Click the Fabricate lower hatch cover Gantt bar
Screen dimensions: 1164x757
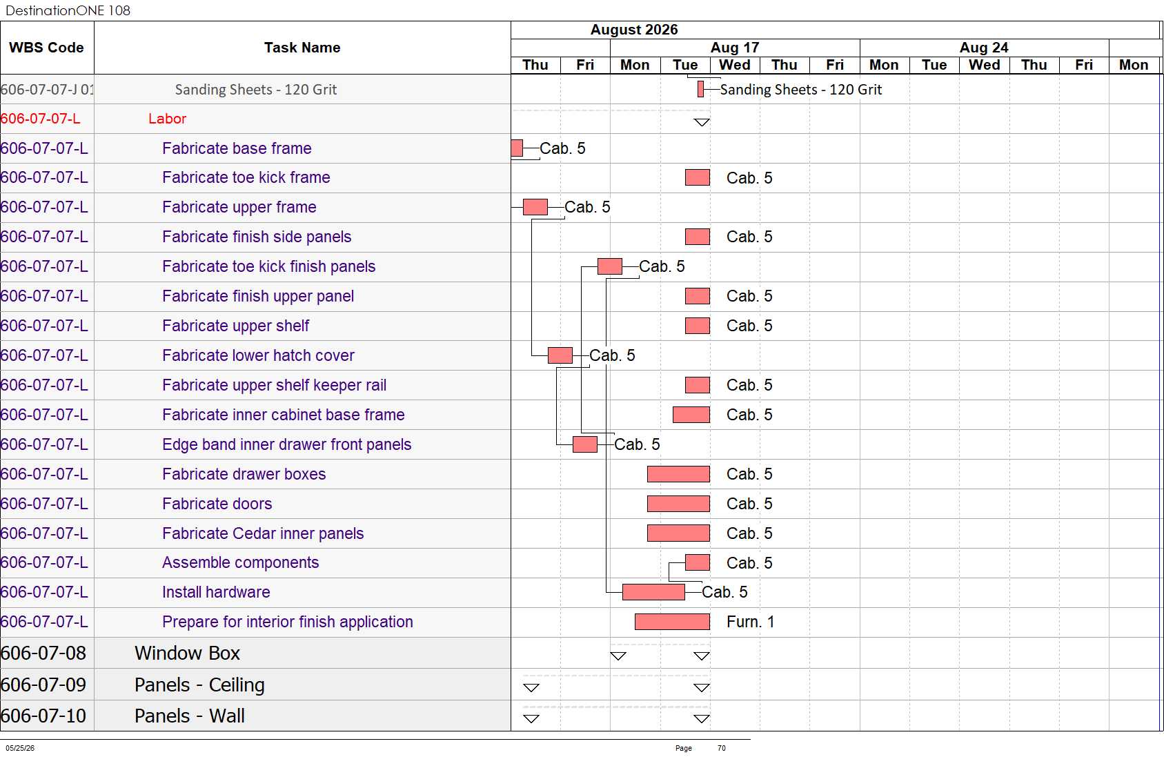560,355
